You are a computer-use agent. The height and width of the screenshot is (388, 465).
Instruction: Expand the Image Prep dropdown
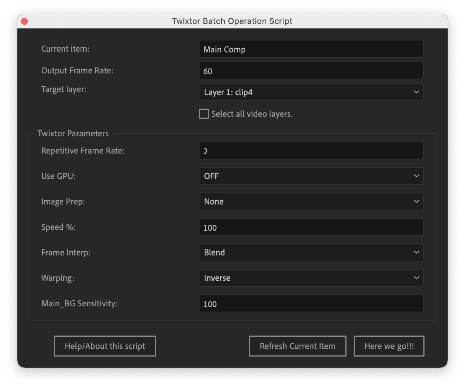(311, 201)
